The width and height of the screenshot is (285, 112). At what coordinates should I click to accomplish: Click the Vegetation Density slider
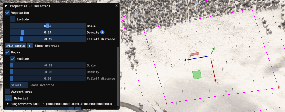tap(48, 32)
